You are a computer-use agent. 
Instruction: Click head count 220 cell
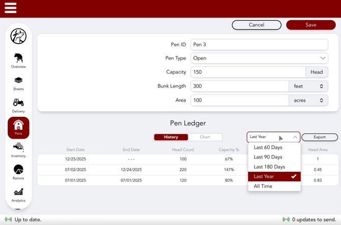(183, 170)
